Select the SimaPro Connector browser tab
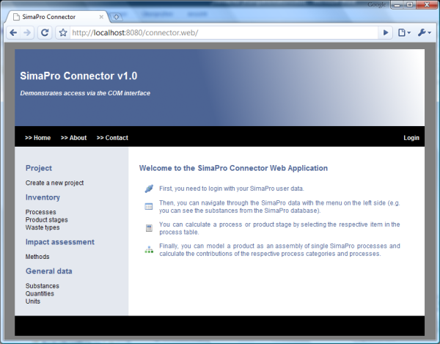 tap(59, 16)
